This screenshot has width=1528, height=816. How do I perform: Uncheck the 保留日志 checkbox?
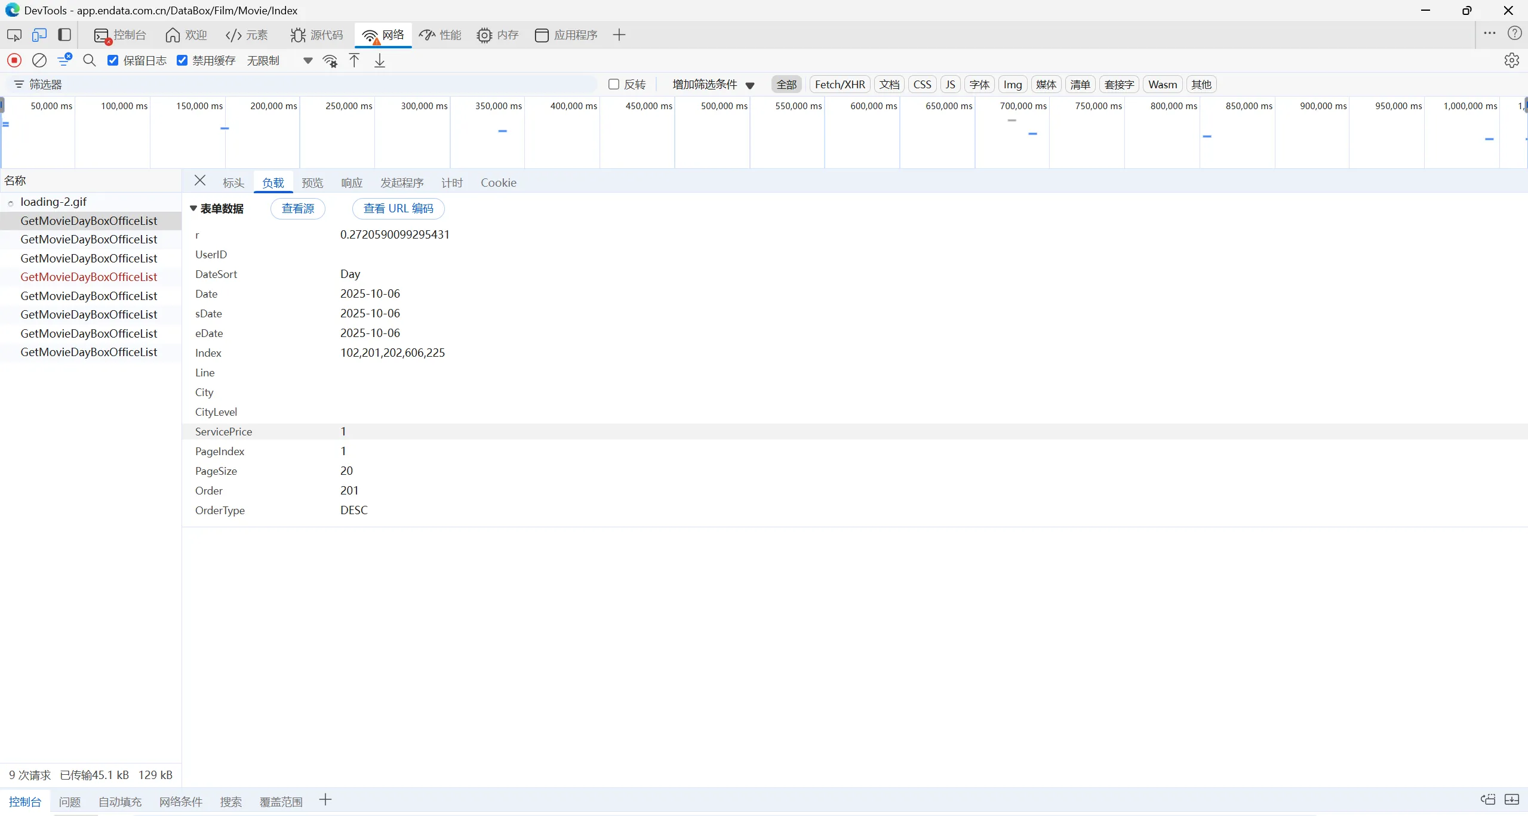[x=113, y=60]
